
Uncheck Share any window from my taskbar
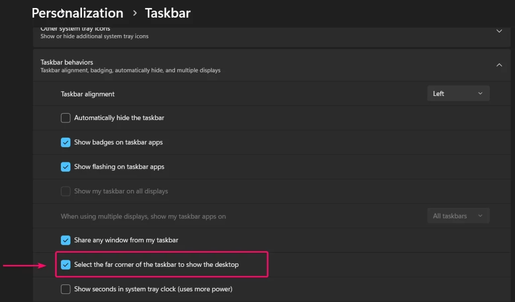tap(65, 240)
